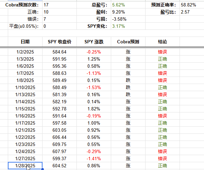Select the 错误 result in the 1/13/2025 row
204x170 pixels.
[163, 94]
